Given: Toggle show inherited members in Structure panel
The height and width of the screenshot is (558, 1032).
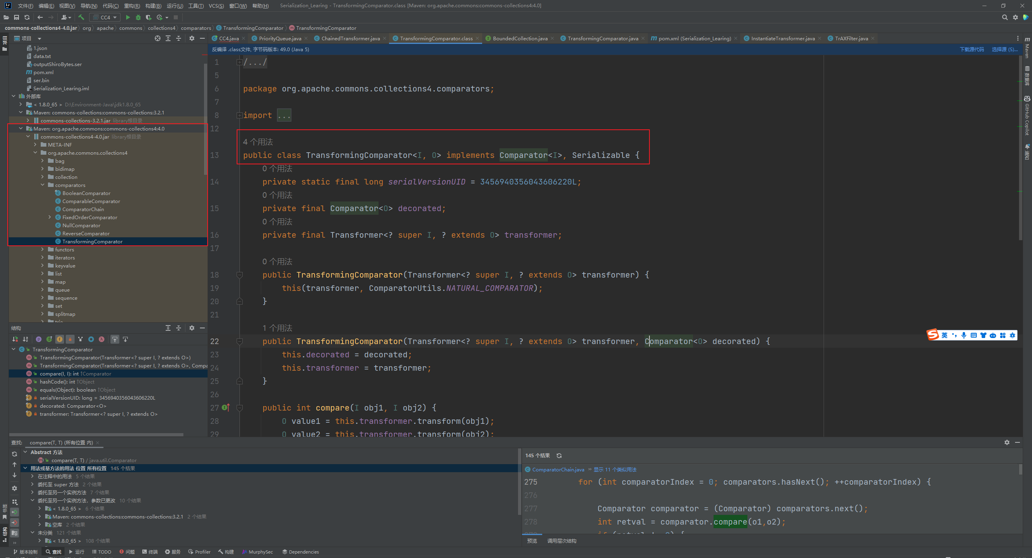Looking at the screenshot, I should tap(49, 339).
